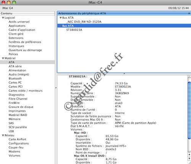Select Matériel RAID entry
Viewport: 191px width, 164px height.
18,115
